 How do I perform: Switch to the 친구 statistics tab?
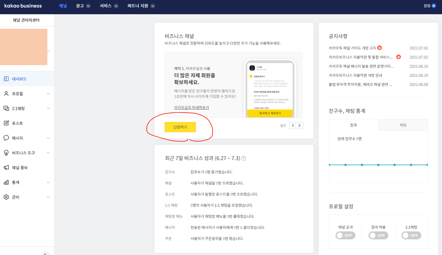(x=354, y=125)
